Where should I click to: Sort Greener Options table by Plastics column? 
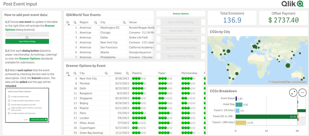pos(137,73)
